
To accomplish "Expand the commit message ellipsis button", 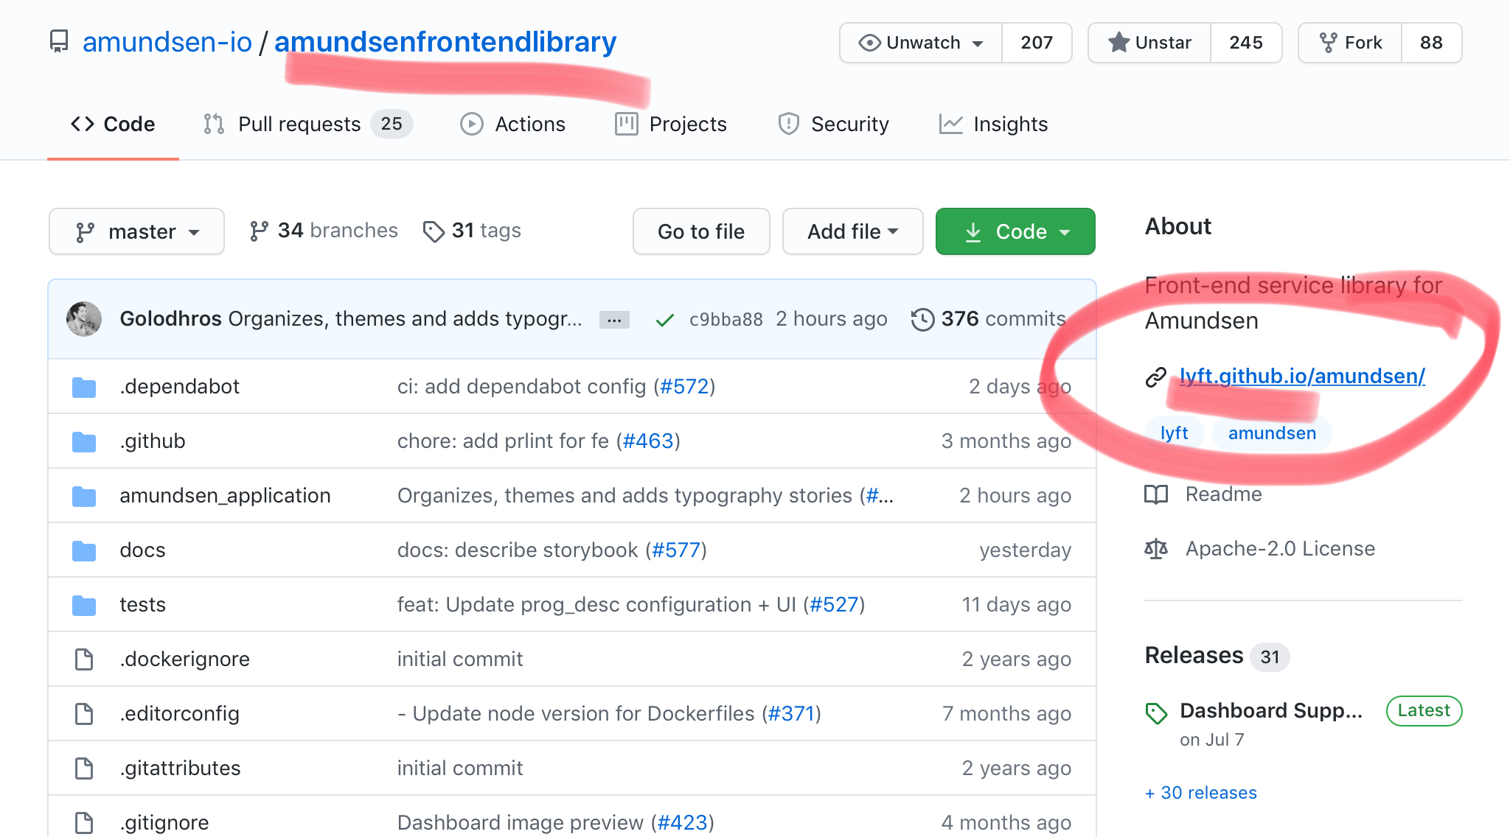I will click(x=614, y=320).
